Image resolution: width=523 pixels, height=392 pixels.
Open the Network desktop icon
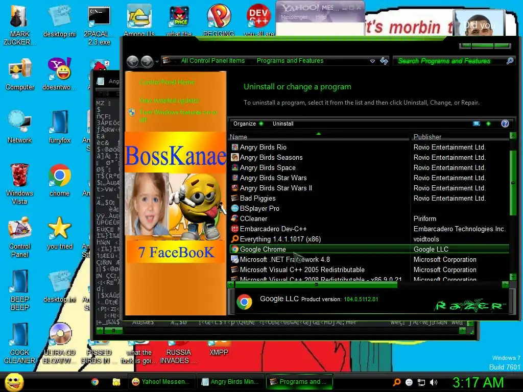coord(20,127)
